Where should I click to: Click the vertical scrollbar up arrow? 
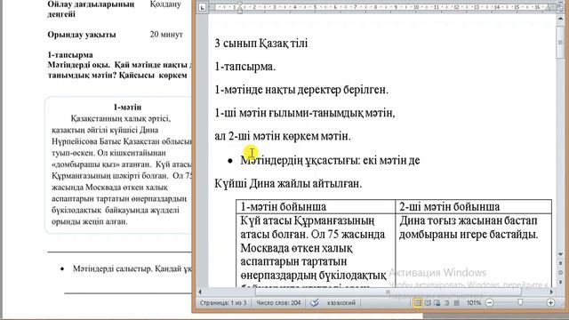(x=561, y=18)
